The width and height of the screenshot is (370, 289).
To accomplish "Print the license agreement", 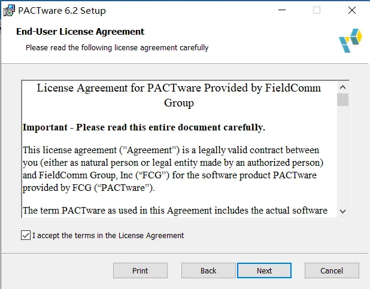I will pos(140,270).
